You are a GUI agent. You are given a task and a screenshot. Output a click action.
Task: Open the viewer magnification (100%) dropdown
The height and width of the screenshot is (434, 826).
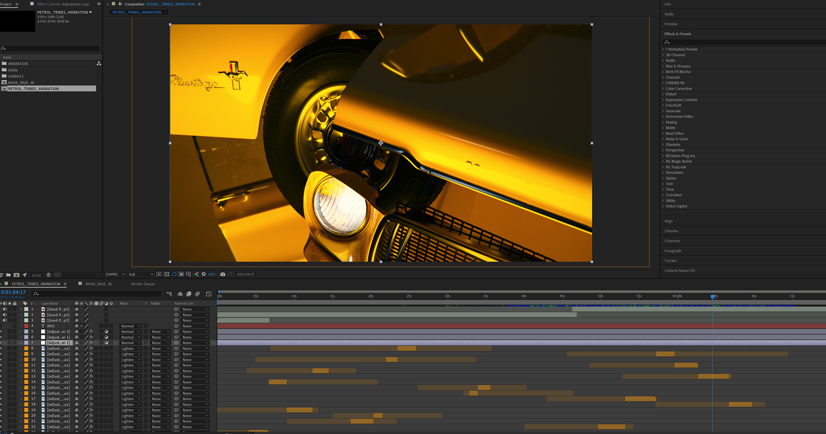pyautogui.click(x=115, y=274)
